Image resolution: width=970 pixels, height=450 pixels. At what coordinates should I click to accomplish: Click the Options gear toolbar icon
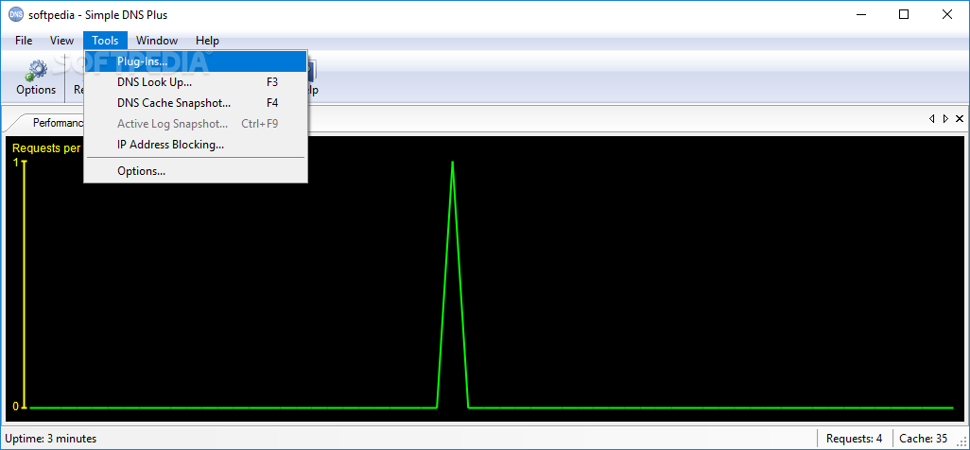tap(36, 78)
